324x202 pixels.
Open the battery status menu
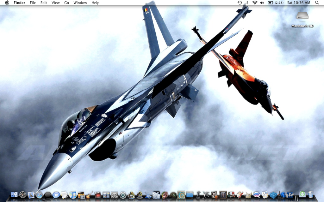click(276, 3)
